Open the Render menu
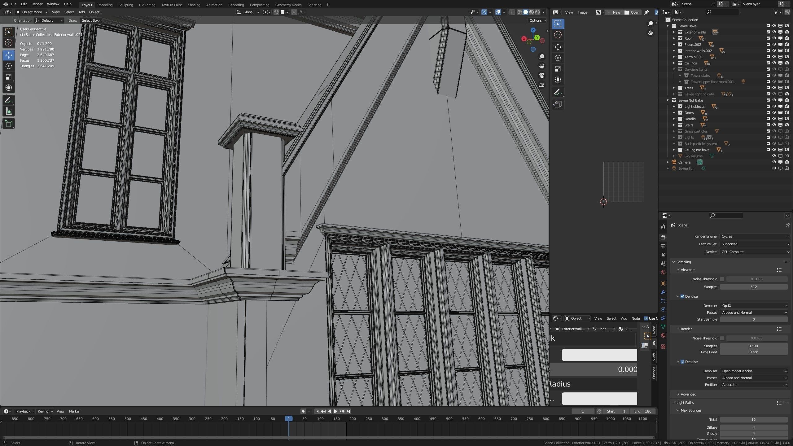 pyautogui.click(x=37, y=4)
